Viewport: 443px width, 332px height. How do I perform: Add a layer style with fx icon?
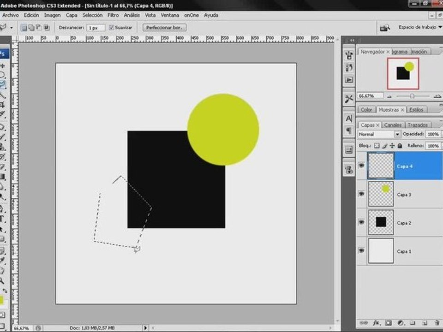point(376,323)
